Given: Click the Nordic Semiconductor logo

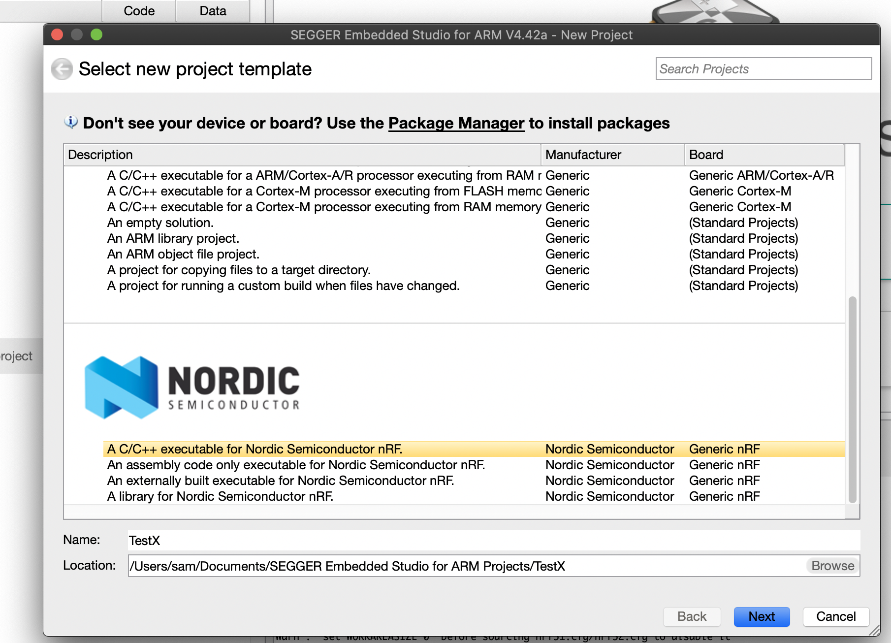Looking at the screenshot, I should click(192, 387).
